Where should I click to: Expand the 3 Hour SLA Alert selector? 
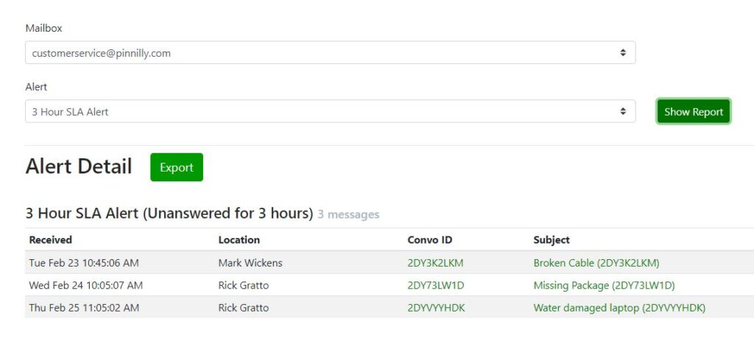pos(331,111)
